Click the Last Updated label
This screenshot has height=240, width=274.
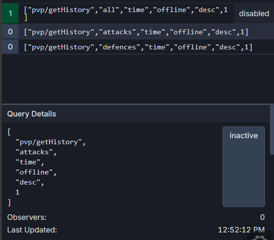pyautogui.click(x=32, y=230)
